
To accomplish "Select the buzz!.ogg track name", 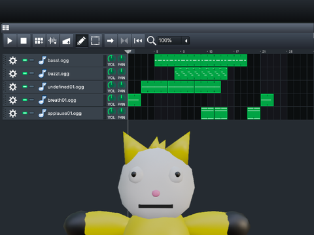I will (x=58, y=74).
